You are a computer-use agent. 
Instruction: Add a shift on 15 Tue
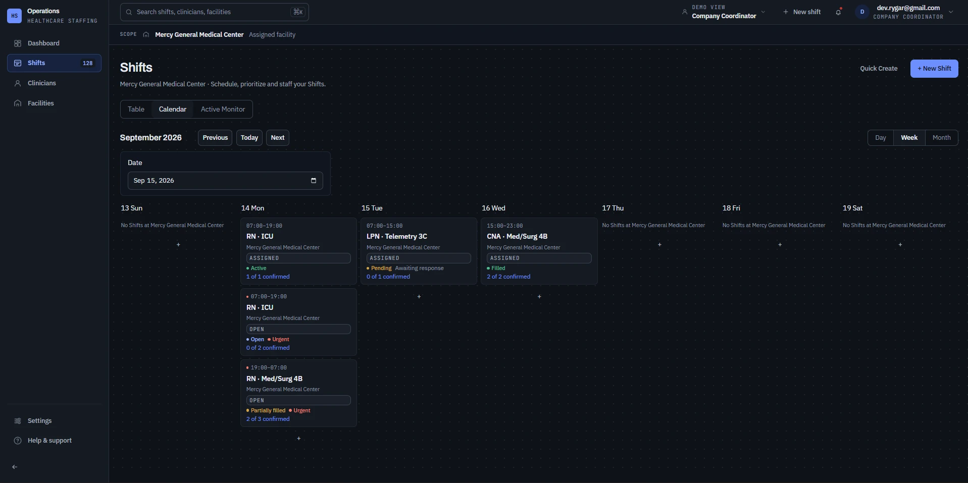419,297
